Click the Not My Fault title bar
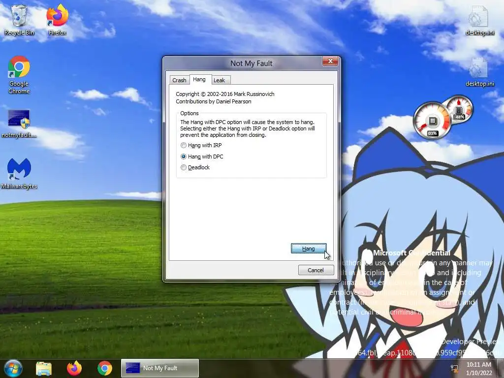 pyautogui.click(x=252, y=63)
